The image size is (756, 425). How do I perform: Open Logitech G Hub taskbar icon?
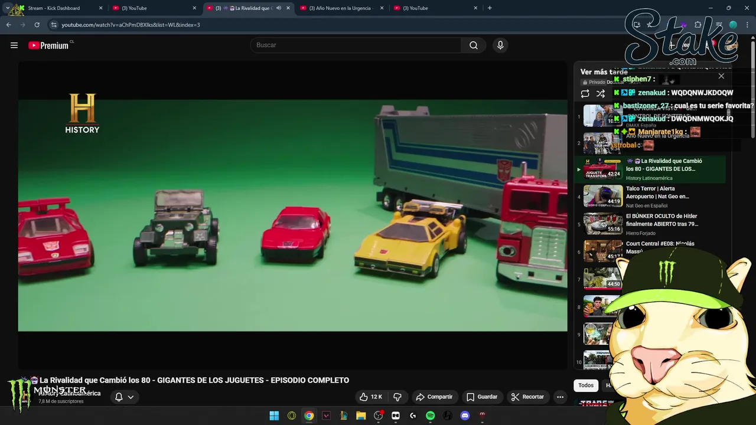[x=413, y=416]
